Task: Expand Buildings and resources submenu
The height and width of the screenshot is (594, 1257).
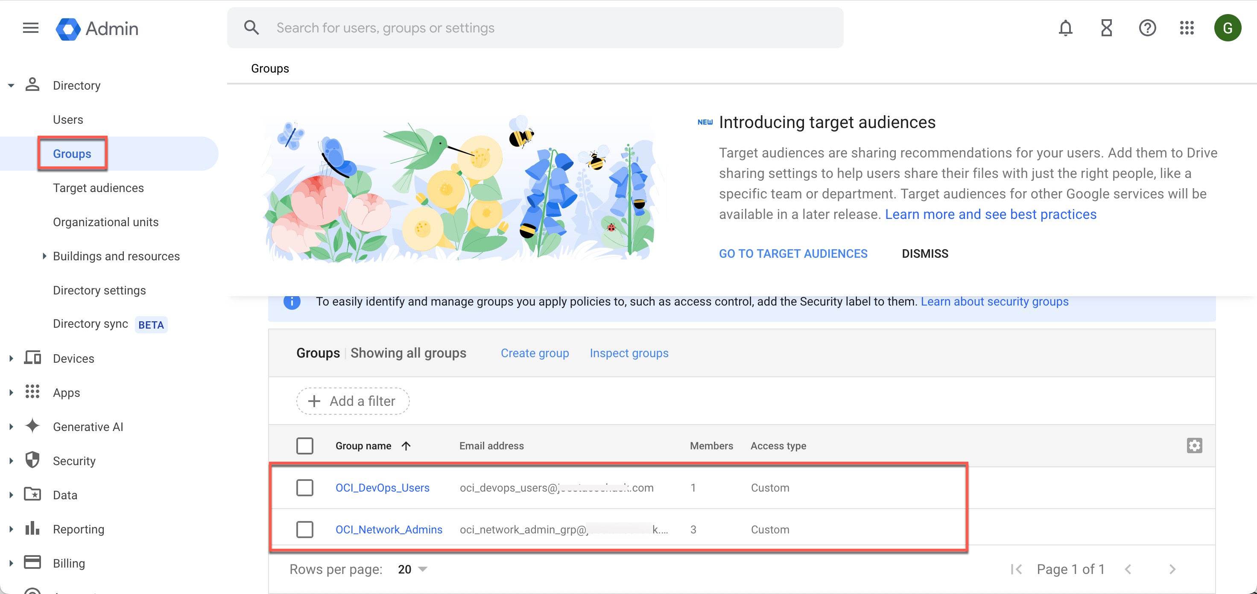Action: click(44, 256)
